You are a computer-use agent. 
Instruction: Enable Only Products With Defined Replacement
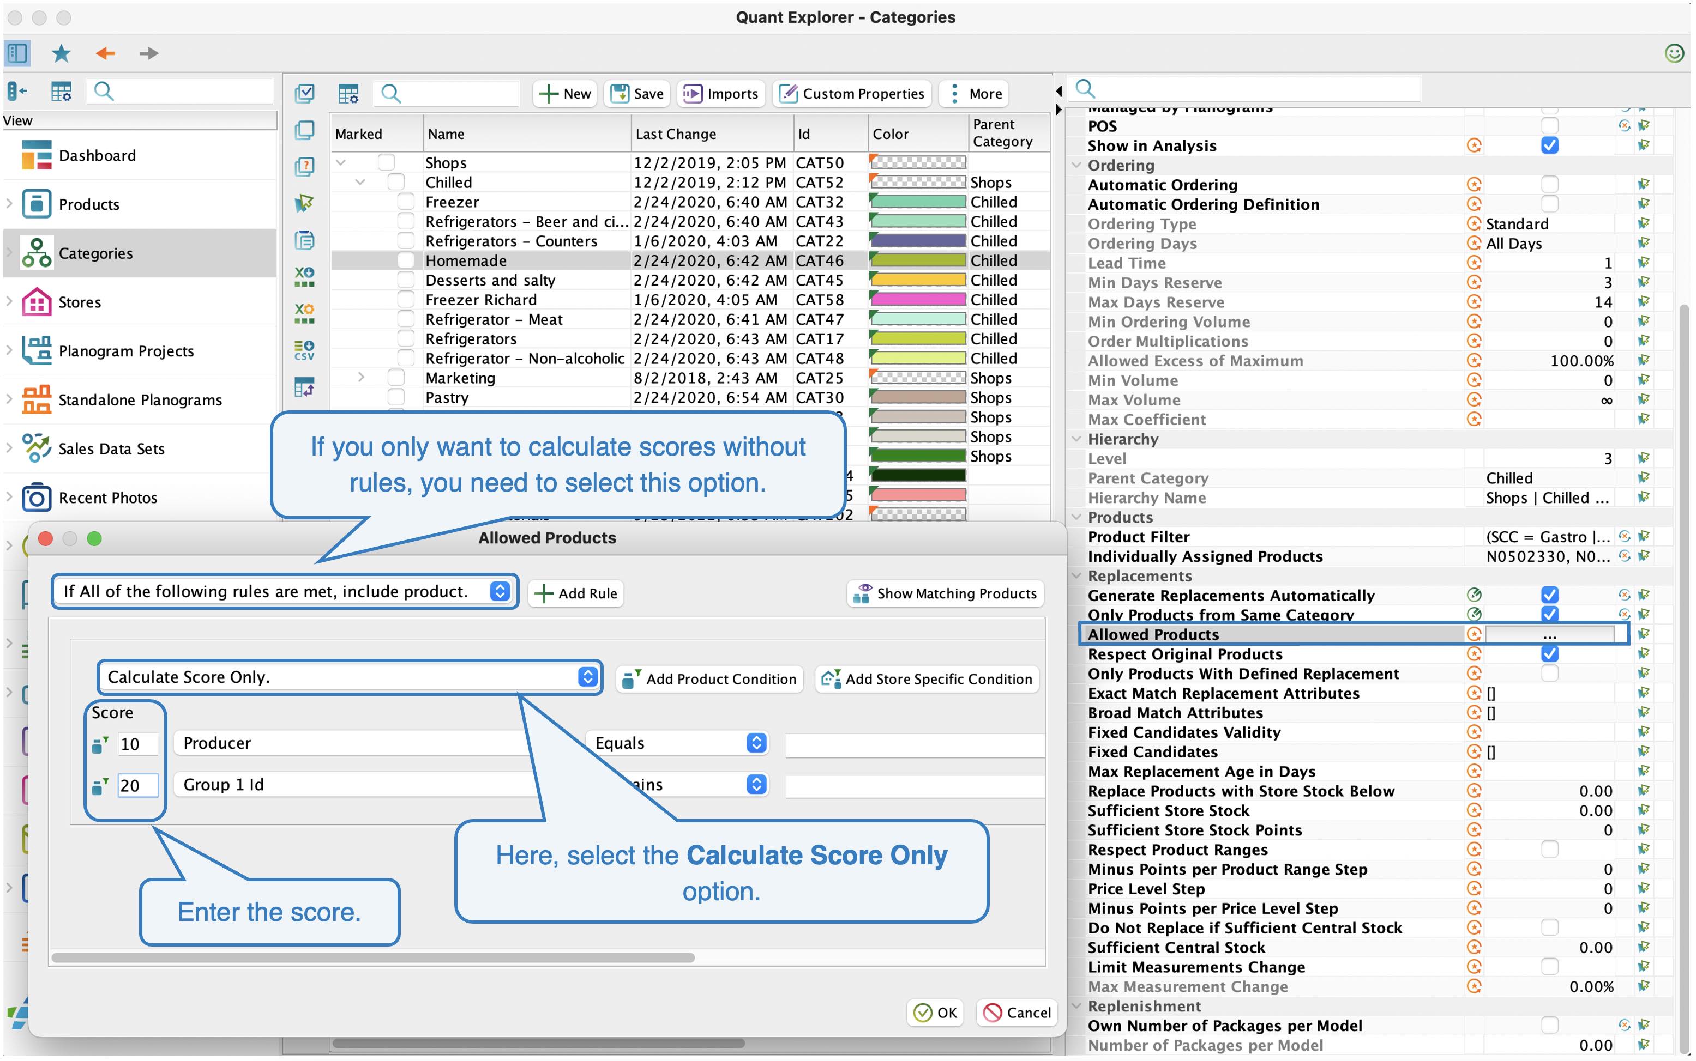pos(1549,674)
